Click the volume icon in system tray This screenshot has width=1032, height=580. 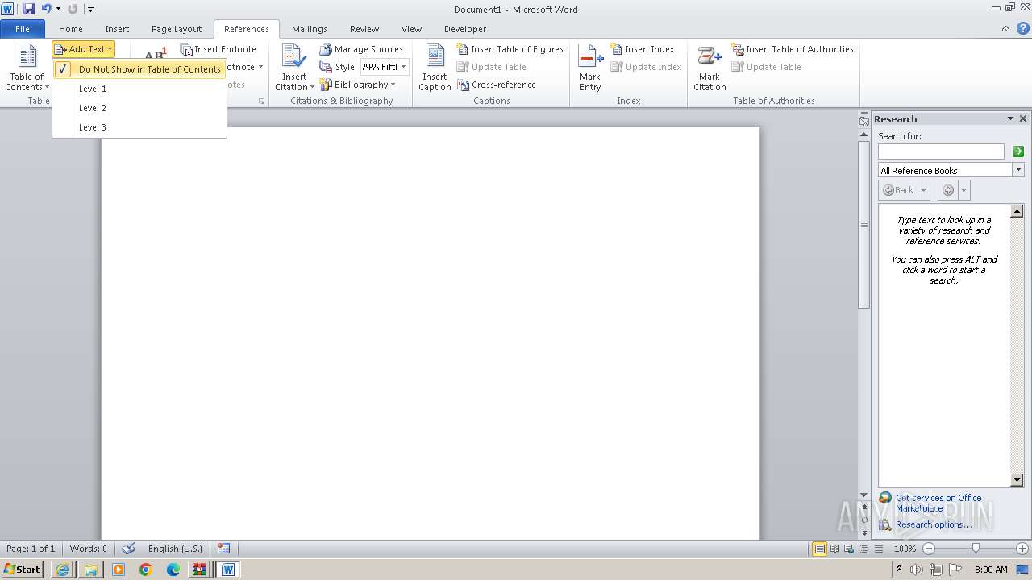coord(916,570)
